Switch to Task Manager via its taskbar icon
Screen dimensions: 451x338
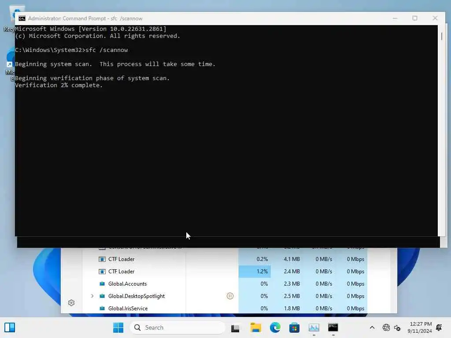click(314, 327)
